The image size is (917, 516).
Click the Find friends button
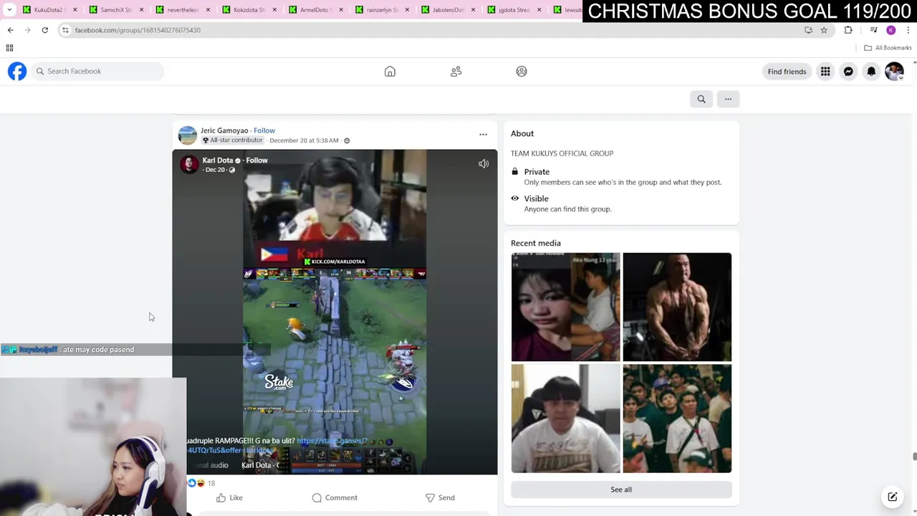click(787, 71)
